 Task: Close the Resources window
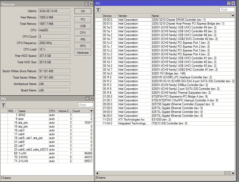[x=91, y=4]
